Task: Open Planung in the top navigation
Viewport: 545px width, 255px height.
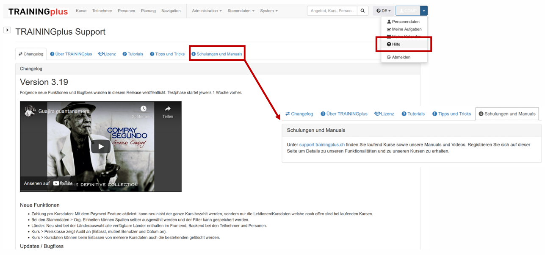Action: click(x=148, y=11)
